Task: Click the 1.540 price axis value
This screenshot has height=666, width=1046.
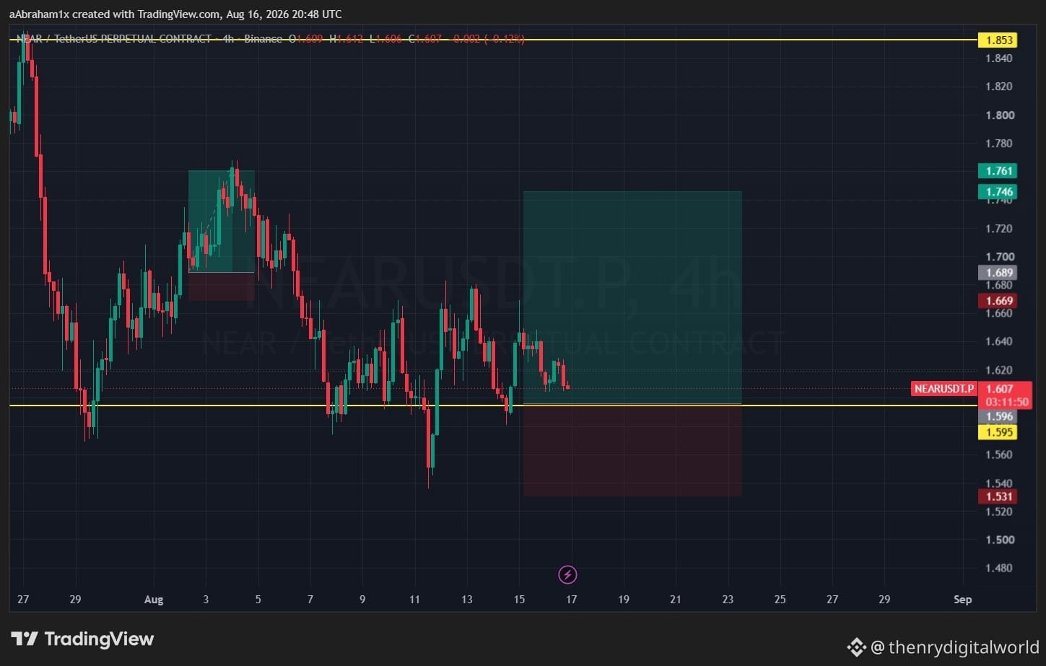Action: 1000,483
